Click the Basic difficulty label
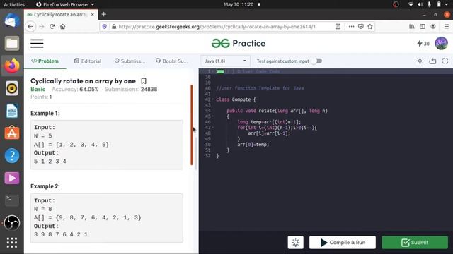Screen dimensions: 453x254 38,90
